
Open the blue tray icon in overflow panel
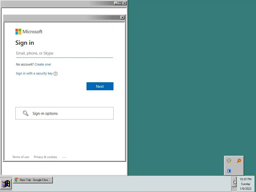229,171
